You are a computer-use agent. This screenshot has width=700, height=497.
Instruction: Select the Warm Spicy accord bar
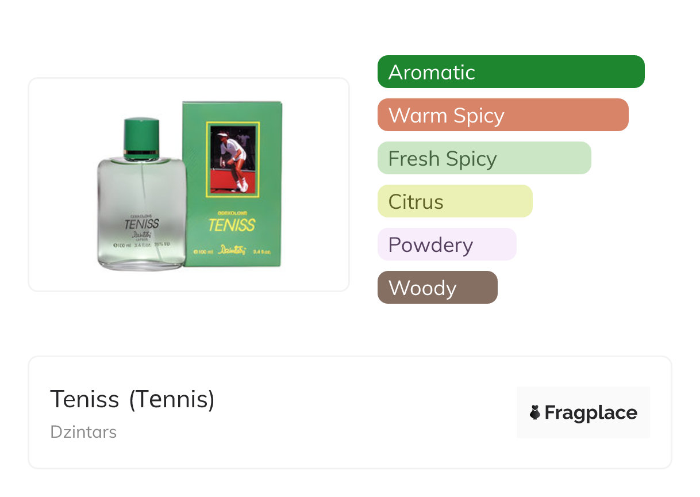pos(502,115)
